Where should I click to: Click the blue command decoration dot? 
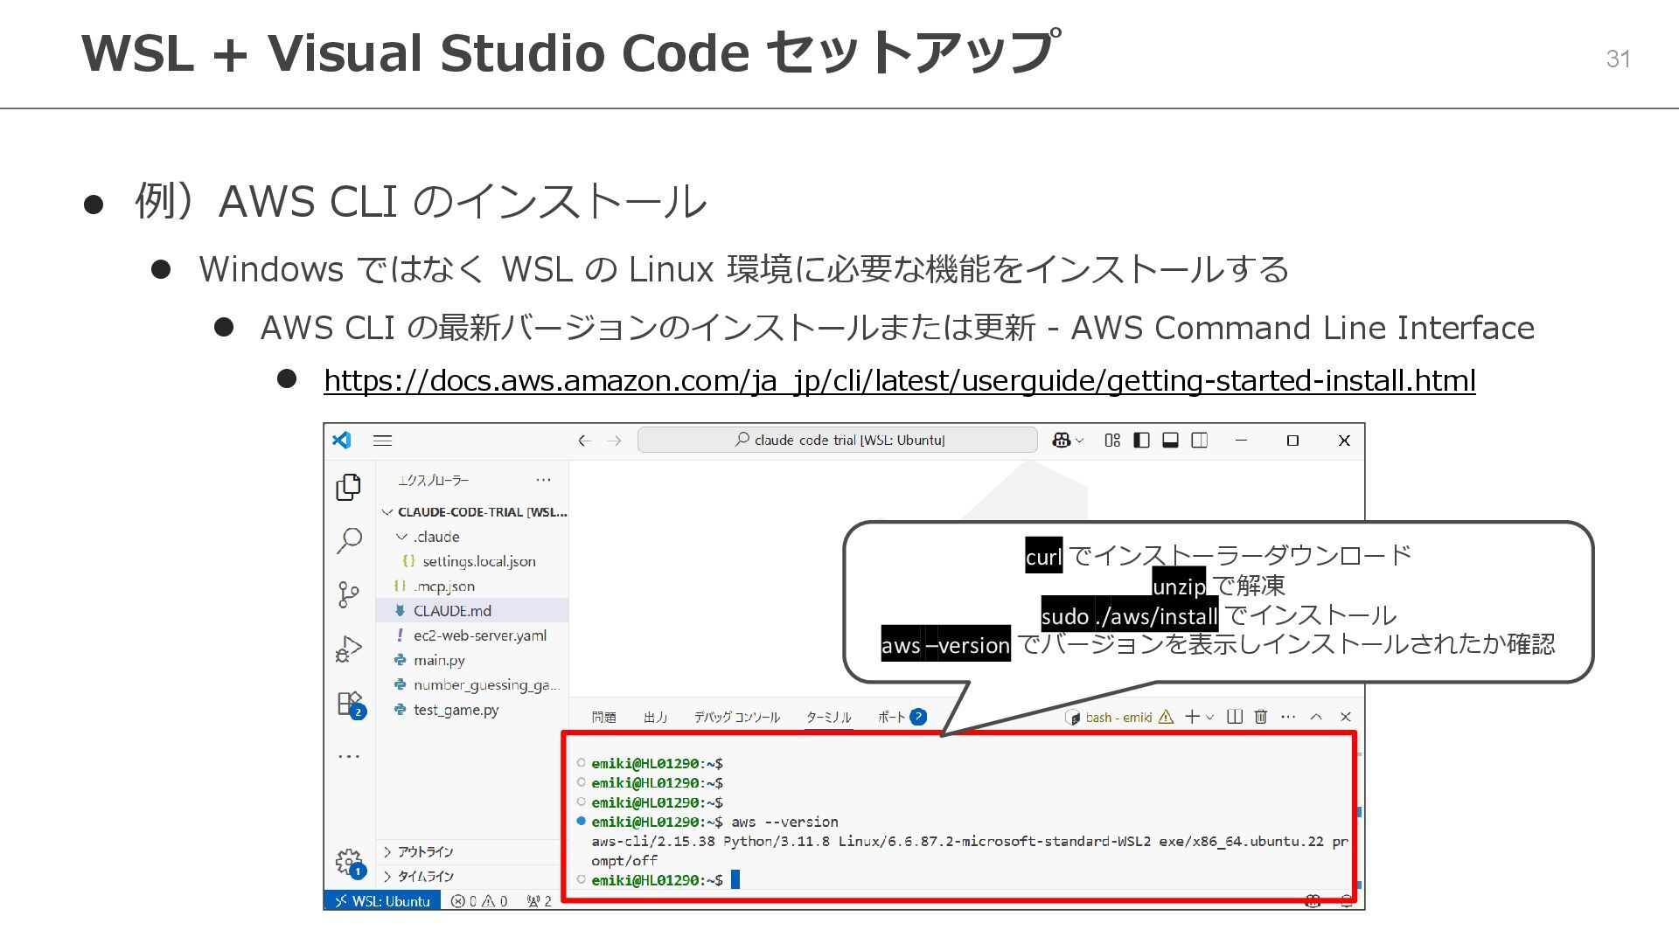point(581,821)
